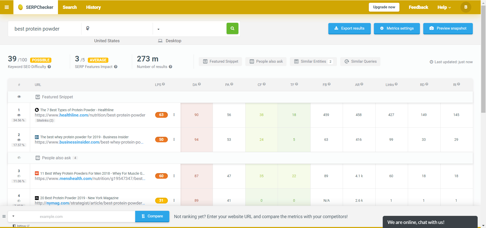Show help for Number of results
The height and width of the screenshot is (228, 486).
[x=171, y=67]
